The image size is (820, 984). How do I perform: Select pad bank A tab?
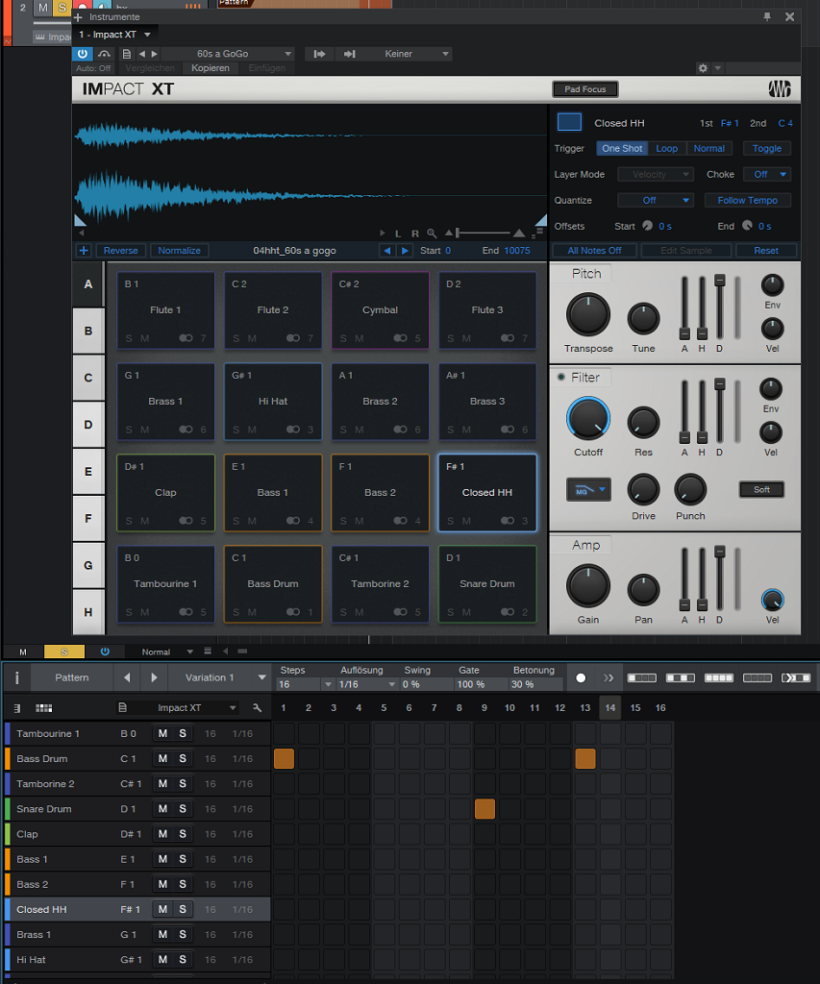pos(88,284)
